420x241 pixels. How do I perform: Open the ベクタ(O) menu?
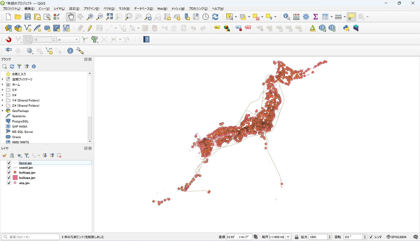(109, 9)
